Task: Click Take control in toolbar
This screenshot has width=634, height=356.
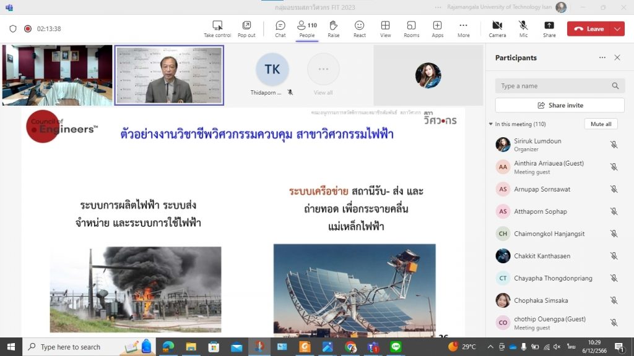Action: click(x=217, y=28)
